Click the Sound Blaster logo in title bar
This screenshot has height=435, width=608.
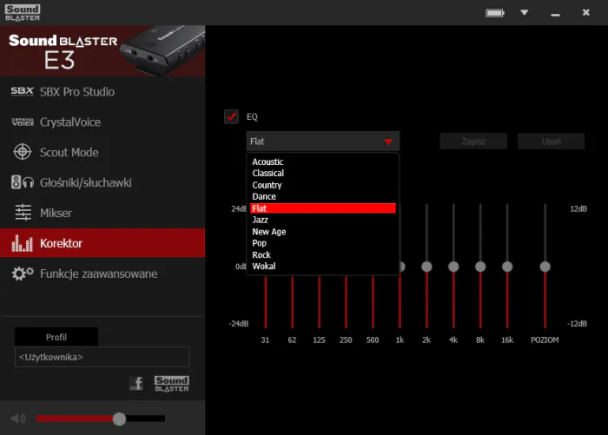(23, 13)
